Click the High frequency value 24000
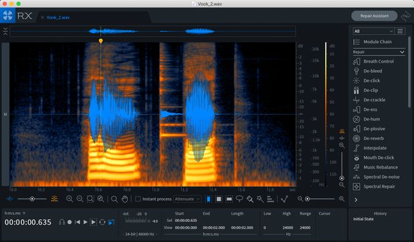Image resolution: width=414 pixels, height=242 pixels. coord(288,228)
